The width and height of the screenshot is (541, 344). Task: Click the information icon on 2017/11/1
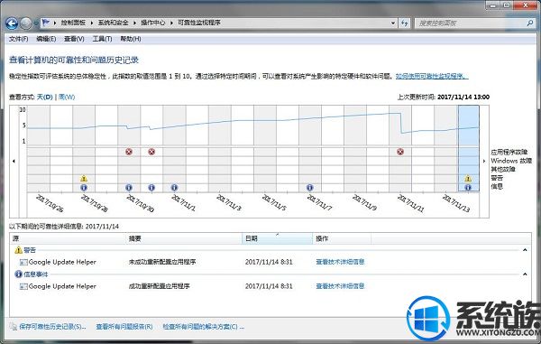point(174,188)
